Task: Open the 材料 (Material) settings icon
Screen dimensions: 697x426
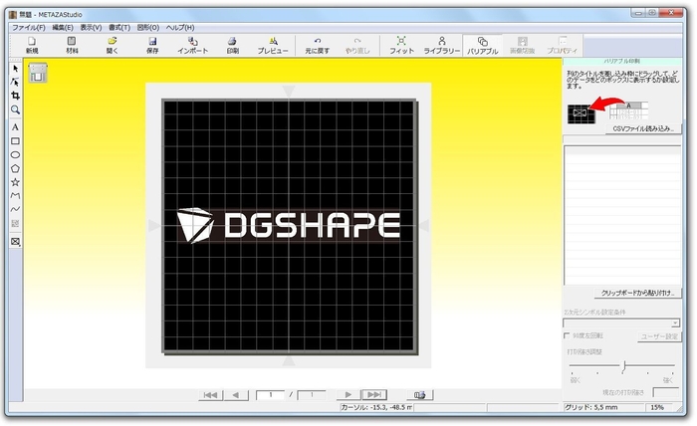Action: pos(72,44)
